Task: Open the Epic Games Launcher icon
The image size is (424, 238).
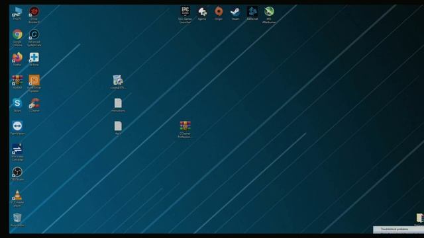Action: [x=185, y=15]
